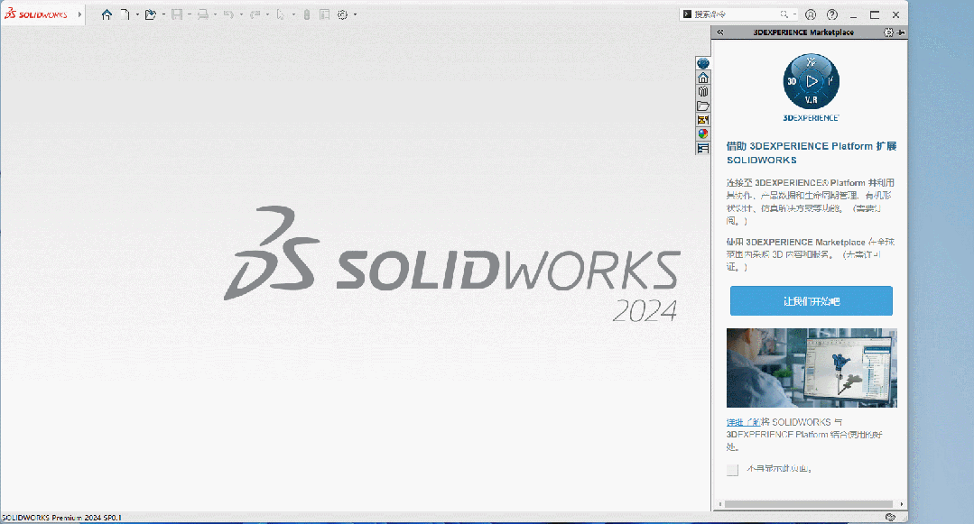Image resolution: width=974 pixels, height=524 pixels.
Task: Open the learn more link below thumbnail
Action: click(744, 422)
